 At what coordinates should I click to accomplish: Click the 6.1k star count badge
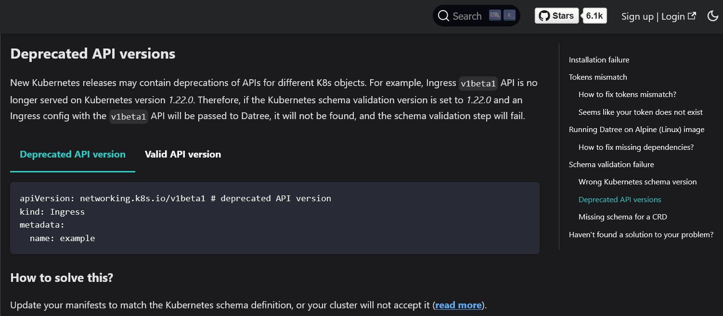point(594,15)
